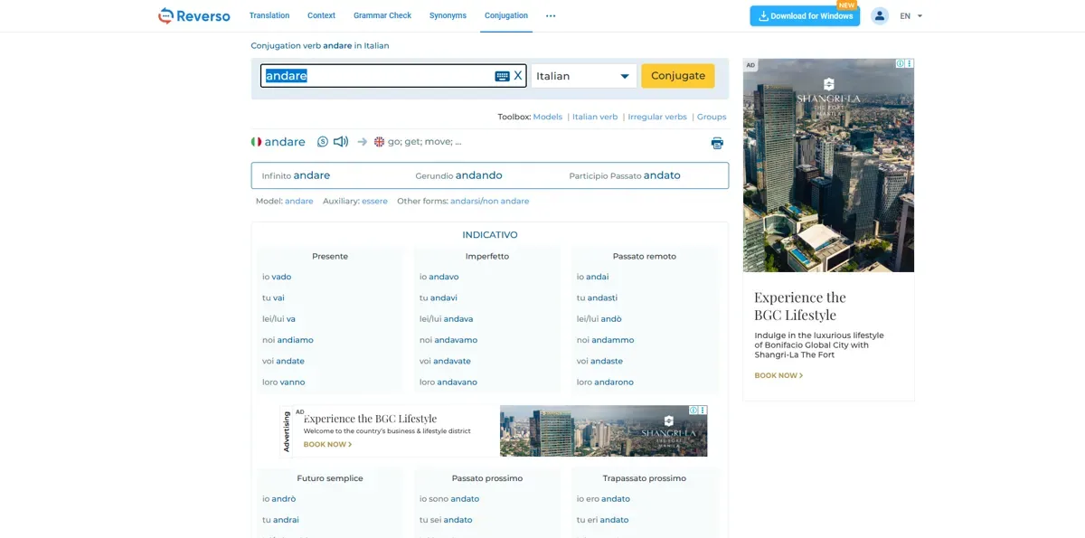Image resolution: width=1085 pixels, height=538 pixels.
Task: Click the UK flag translation icon
Action: click(379, 142)
